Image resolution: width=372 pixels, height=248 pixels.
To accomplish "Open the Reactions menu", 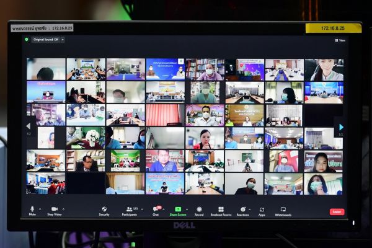I will pos(242,210).
